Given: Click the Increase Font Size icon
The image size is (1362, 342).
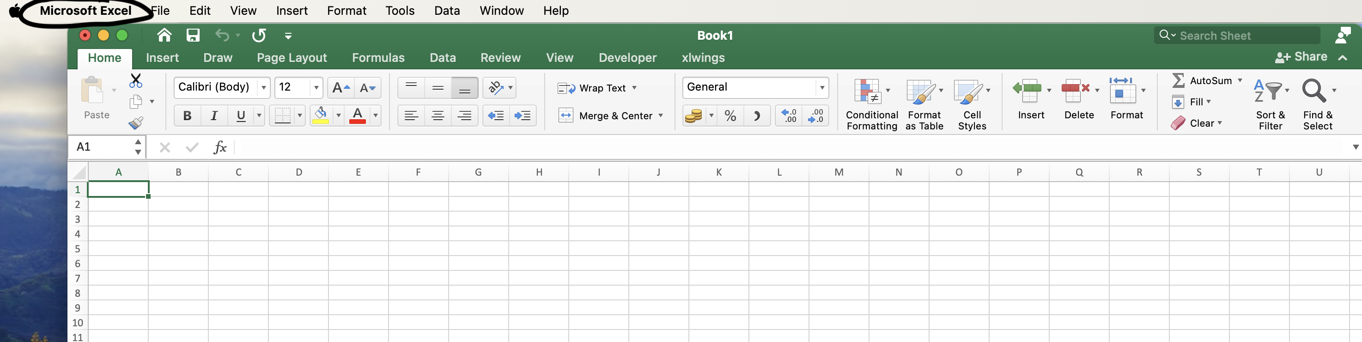Looking at the screenshot, I should 340,88.
